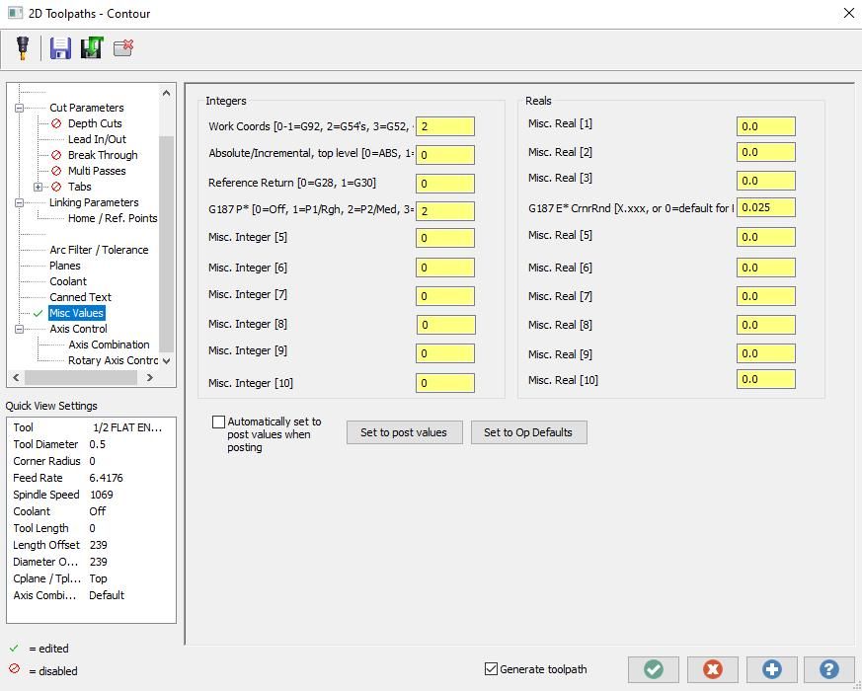Click the Absolute/Incremental value field

(x=445, y=155)
